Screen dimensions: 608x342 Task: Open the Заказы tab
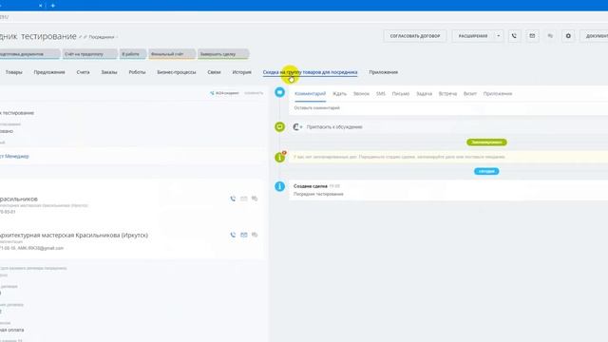(109, 72)
